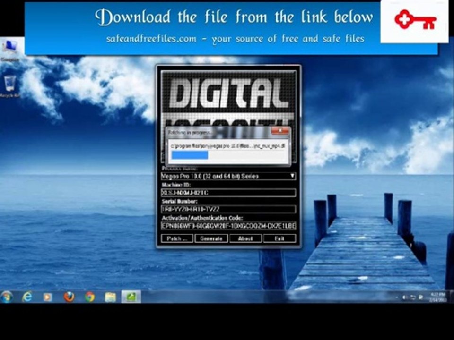Launch Google Chrome from the taskbar
Image resolution: width=454 pixels, height=340 pixels.
(90, 297)
